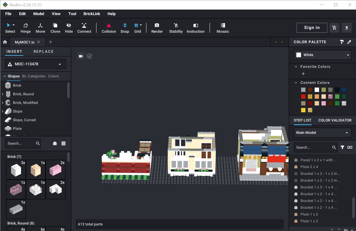The image size is (356, 231).
Task: Click the Clone tool
Action: [55, 28]
